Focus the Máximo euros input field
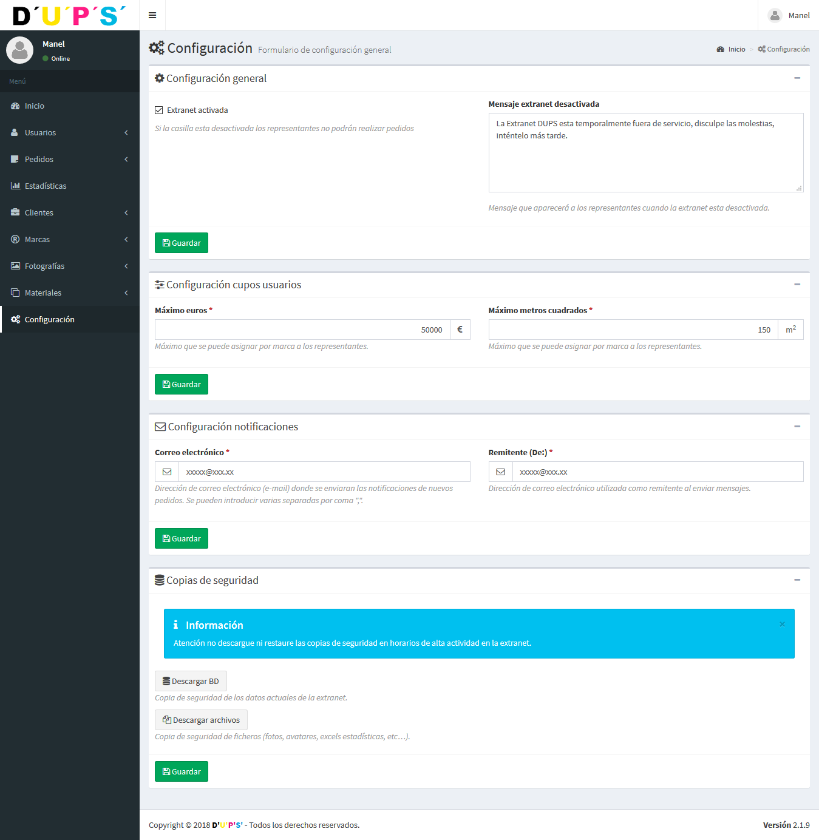Image resolution: width=819 pixels, height=840 pixels. tap(302, 330)
